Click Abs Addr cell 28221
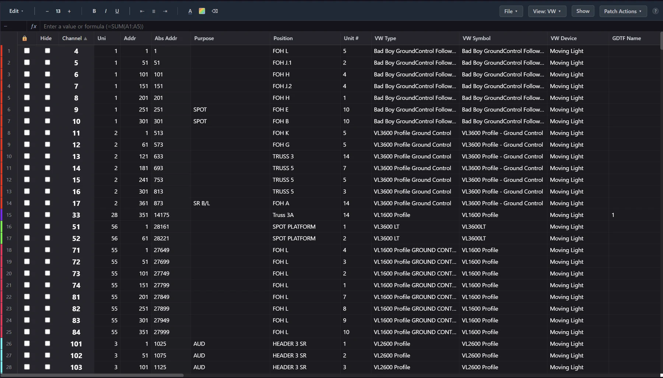 point(171,238)
